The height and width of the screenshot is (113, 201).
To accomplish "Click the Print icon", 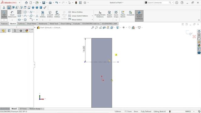I will point(50,3).
